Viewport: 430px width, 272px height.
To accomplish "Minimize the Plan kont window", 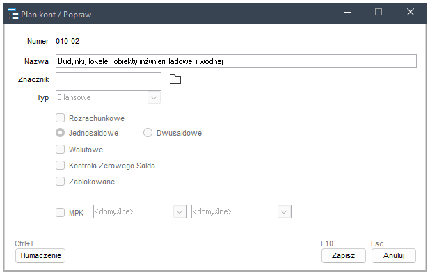I will pyautogui.click(x=347, y=13).
